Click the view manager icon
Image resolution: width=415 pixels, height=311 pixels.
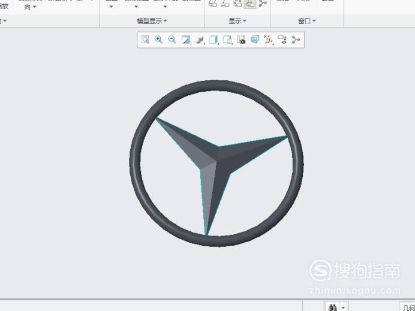point(227,40)
